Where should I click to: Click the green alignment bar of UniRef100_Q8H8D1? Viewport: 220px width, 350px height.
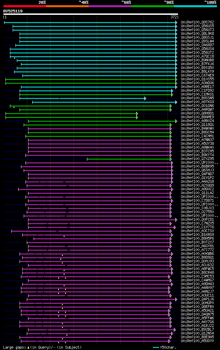tap(71, 113)
